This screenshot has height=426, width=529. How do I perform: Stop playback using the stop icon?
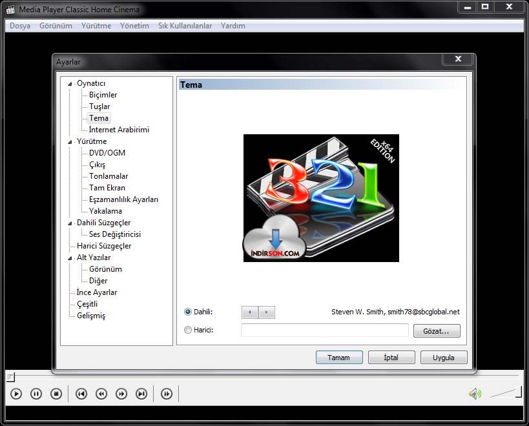[56, 394]
